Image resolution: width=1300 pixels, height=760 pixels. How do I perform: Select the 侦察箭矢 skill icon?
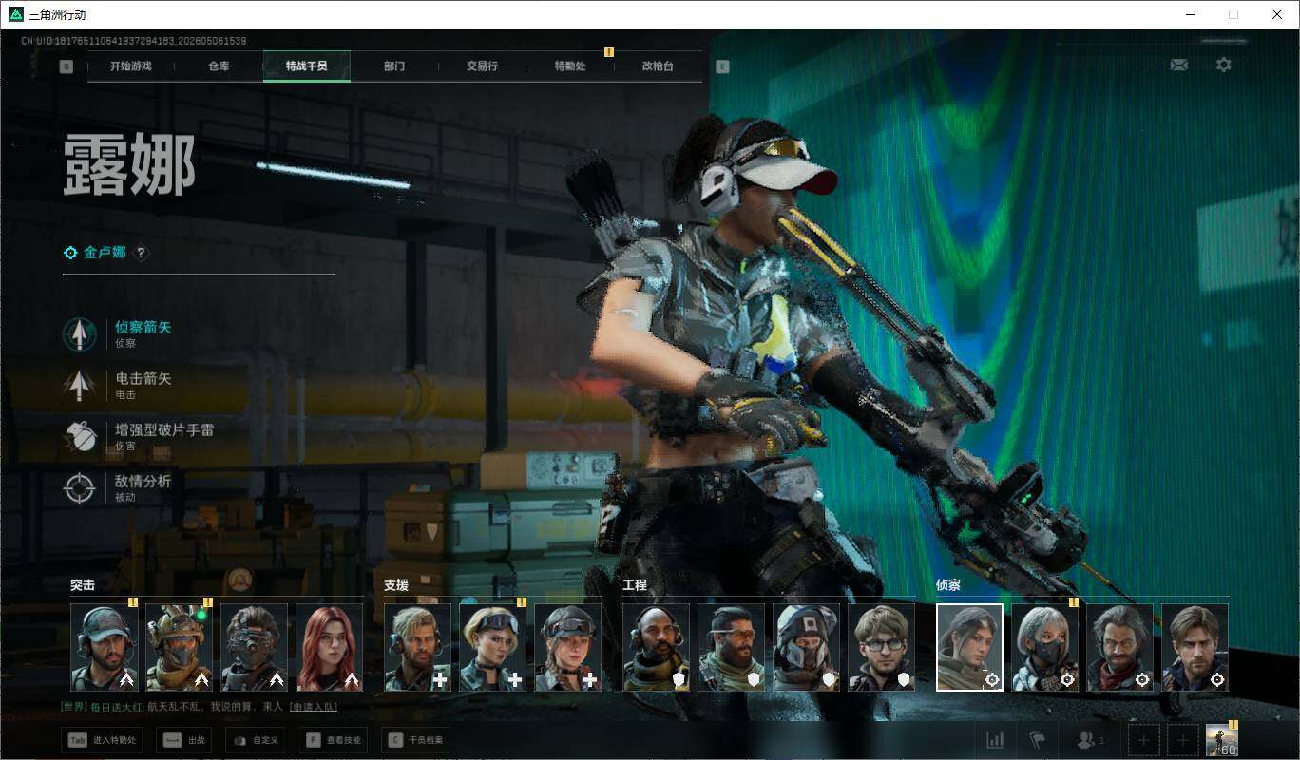(x=80, y=333)
